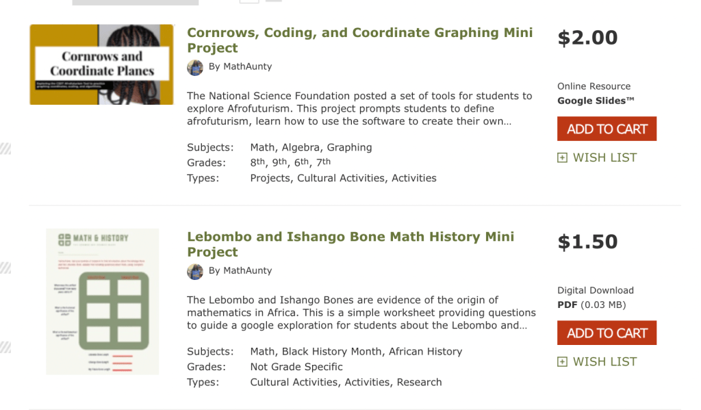
Task: Click MathAunty avatar in Lebombo listing
Action: 195,271
